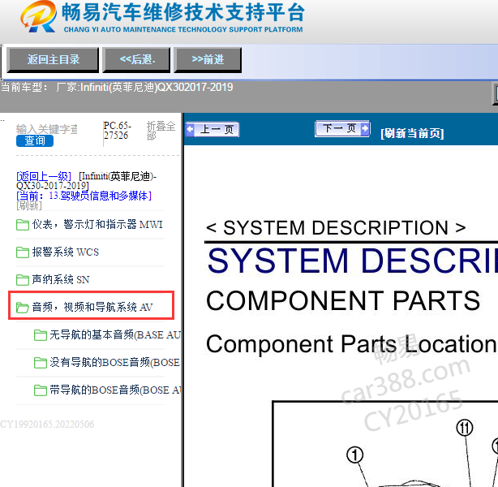This screenshot has width=498, height=487.
Task: Open folder icon for 报警系统 WCS
Action: coord(23,252)
